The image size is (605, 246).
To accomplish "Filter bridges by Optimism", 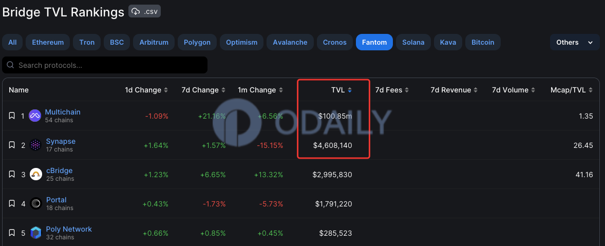I will pos(241,43).
